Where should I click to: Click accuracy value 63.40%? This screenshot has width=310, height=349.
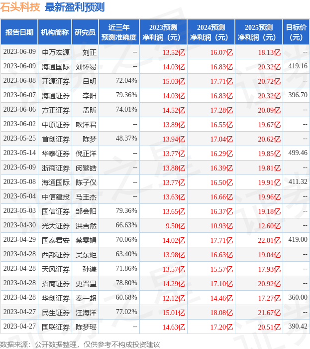click(x=126, y=254)
